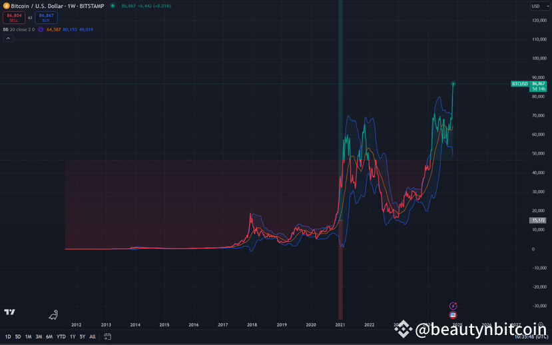This screenshot has height=345, width=552.
Task: Select the 3M time range
Action: pos(39,336)
